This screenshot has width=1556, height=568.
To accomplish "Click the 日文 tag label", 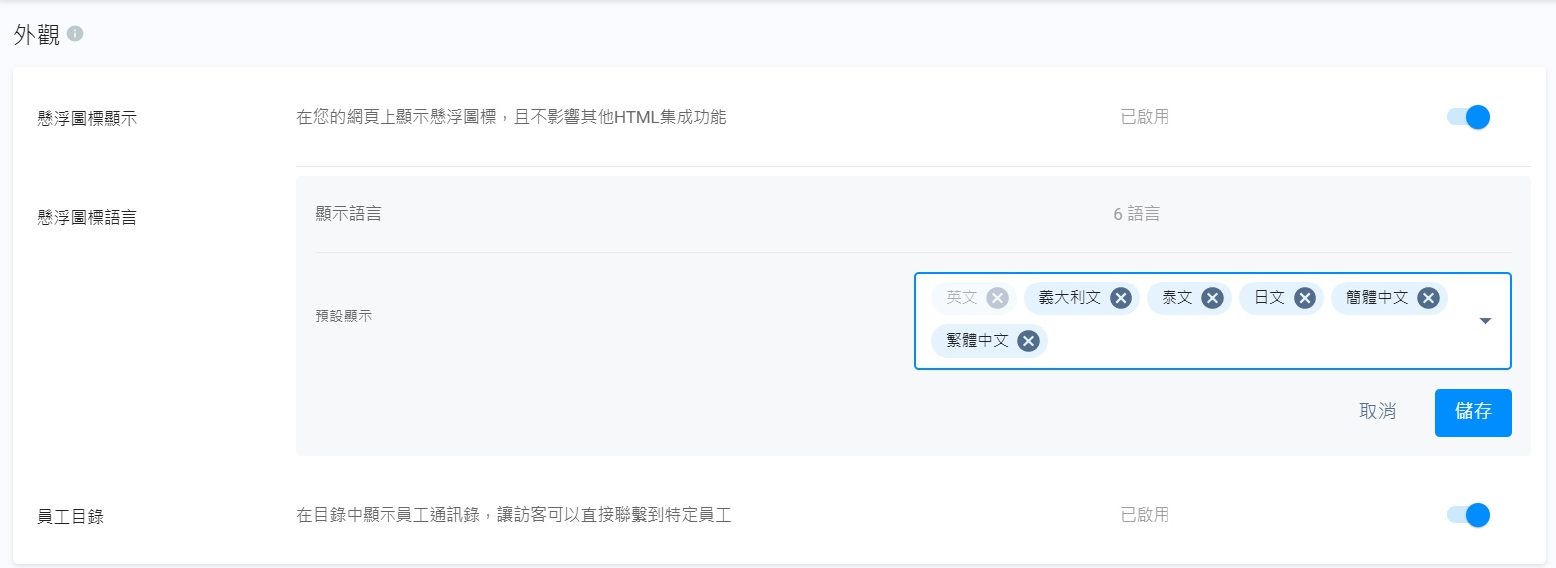I will [x=1269, y=298].
